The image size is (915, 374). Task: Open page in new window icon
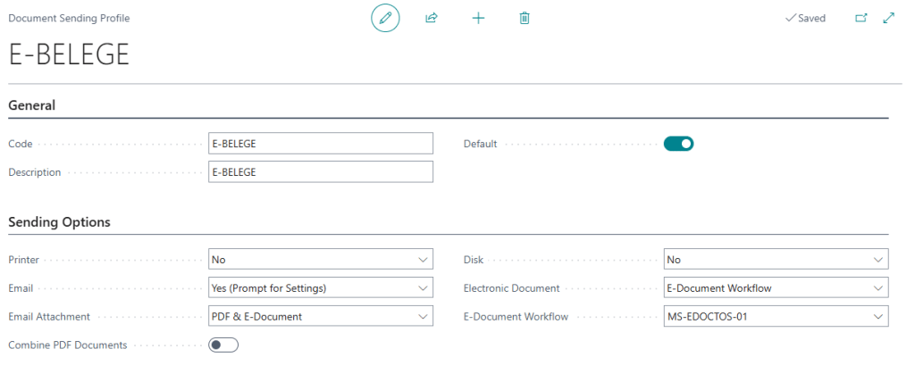point(861,18)
